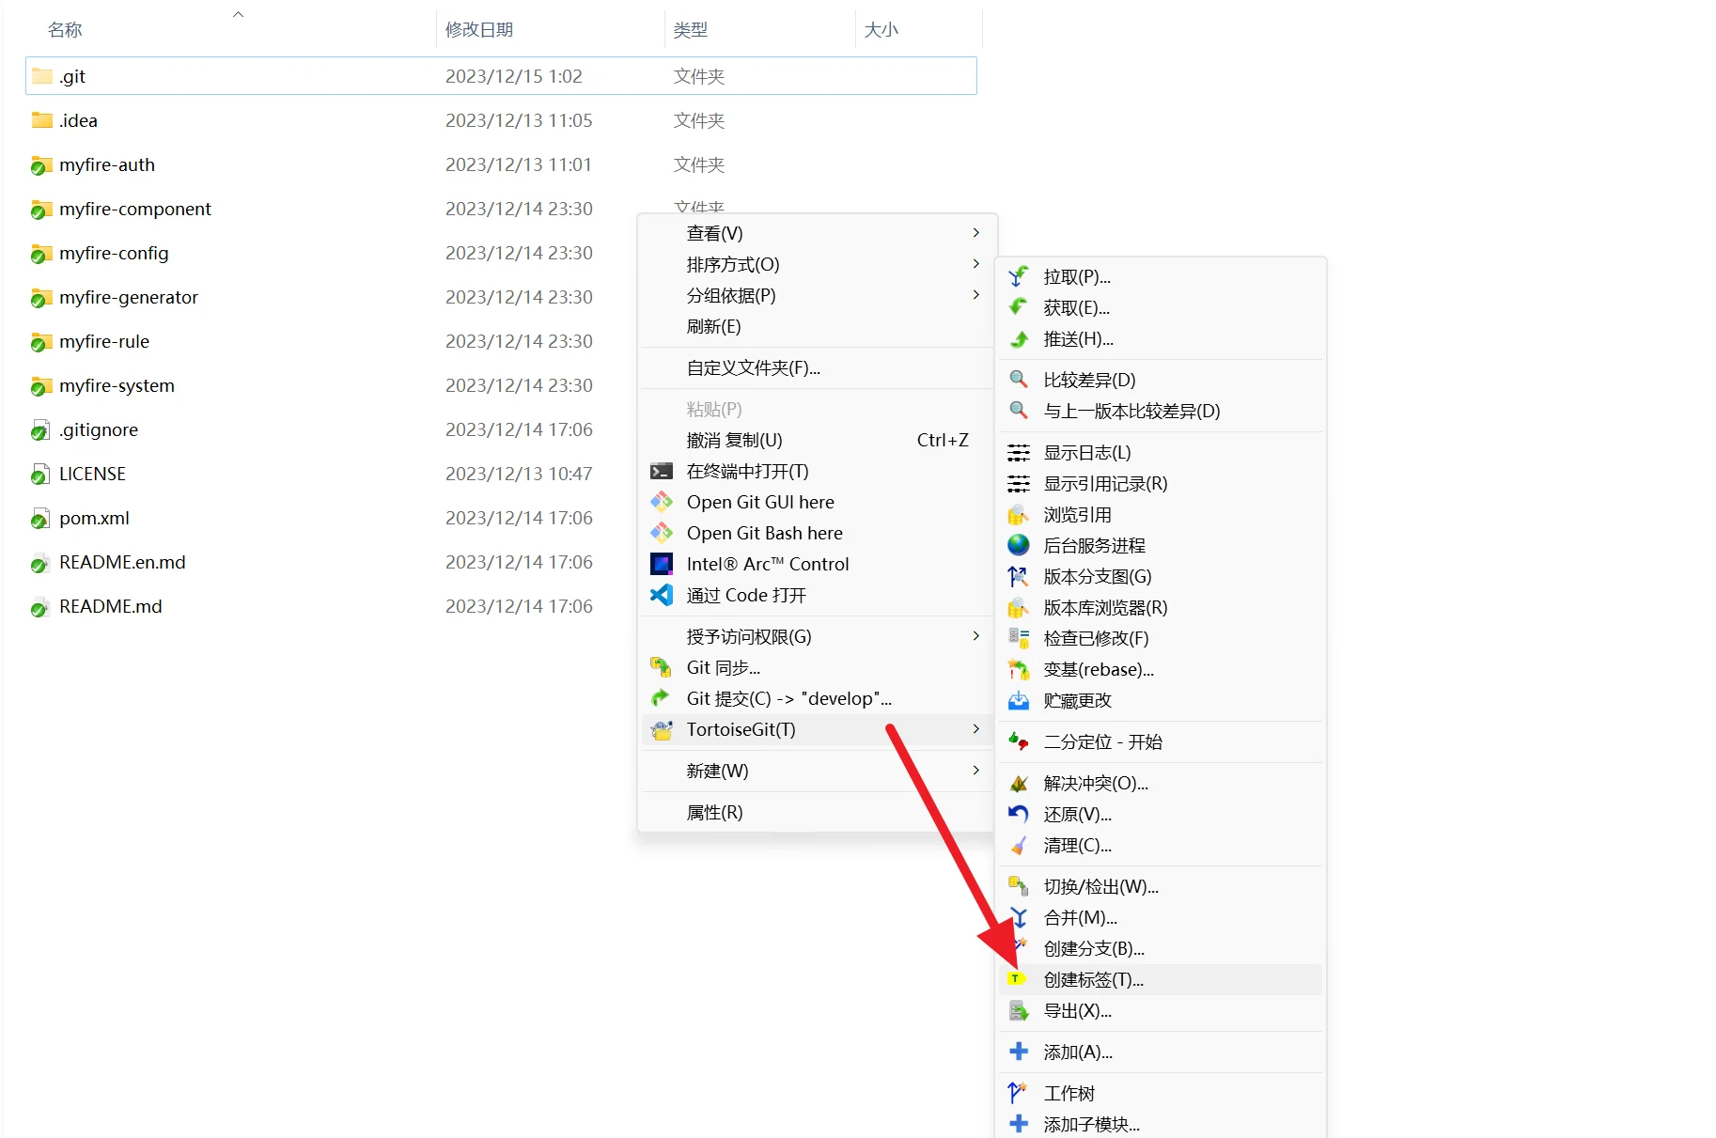
Task: Click the Visual Studio Code icon in menu
Action: 662,595
